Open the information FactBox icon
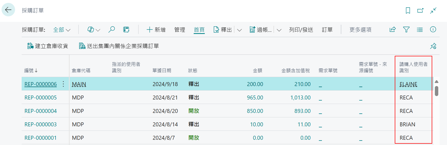The width and height of the screenshot is (447, 145). coord(433,29)
